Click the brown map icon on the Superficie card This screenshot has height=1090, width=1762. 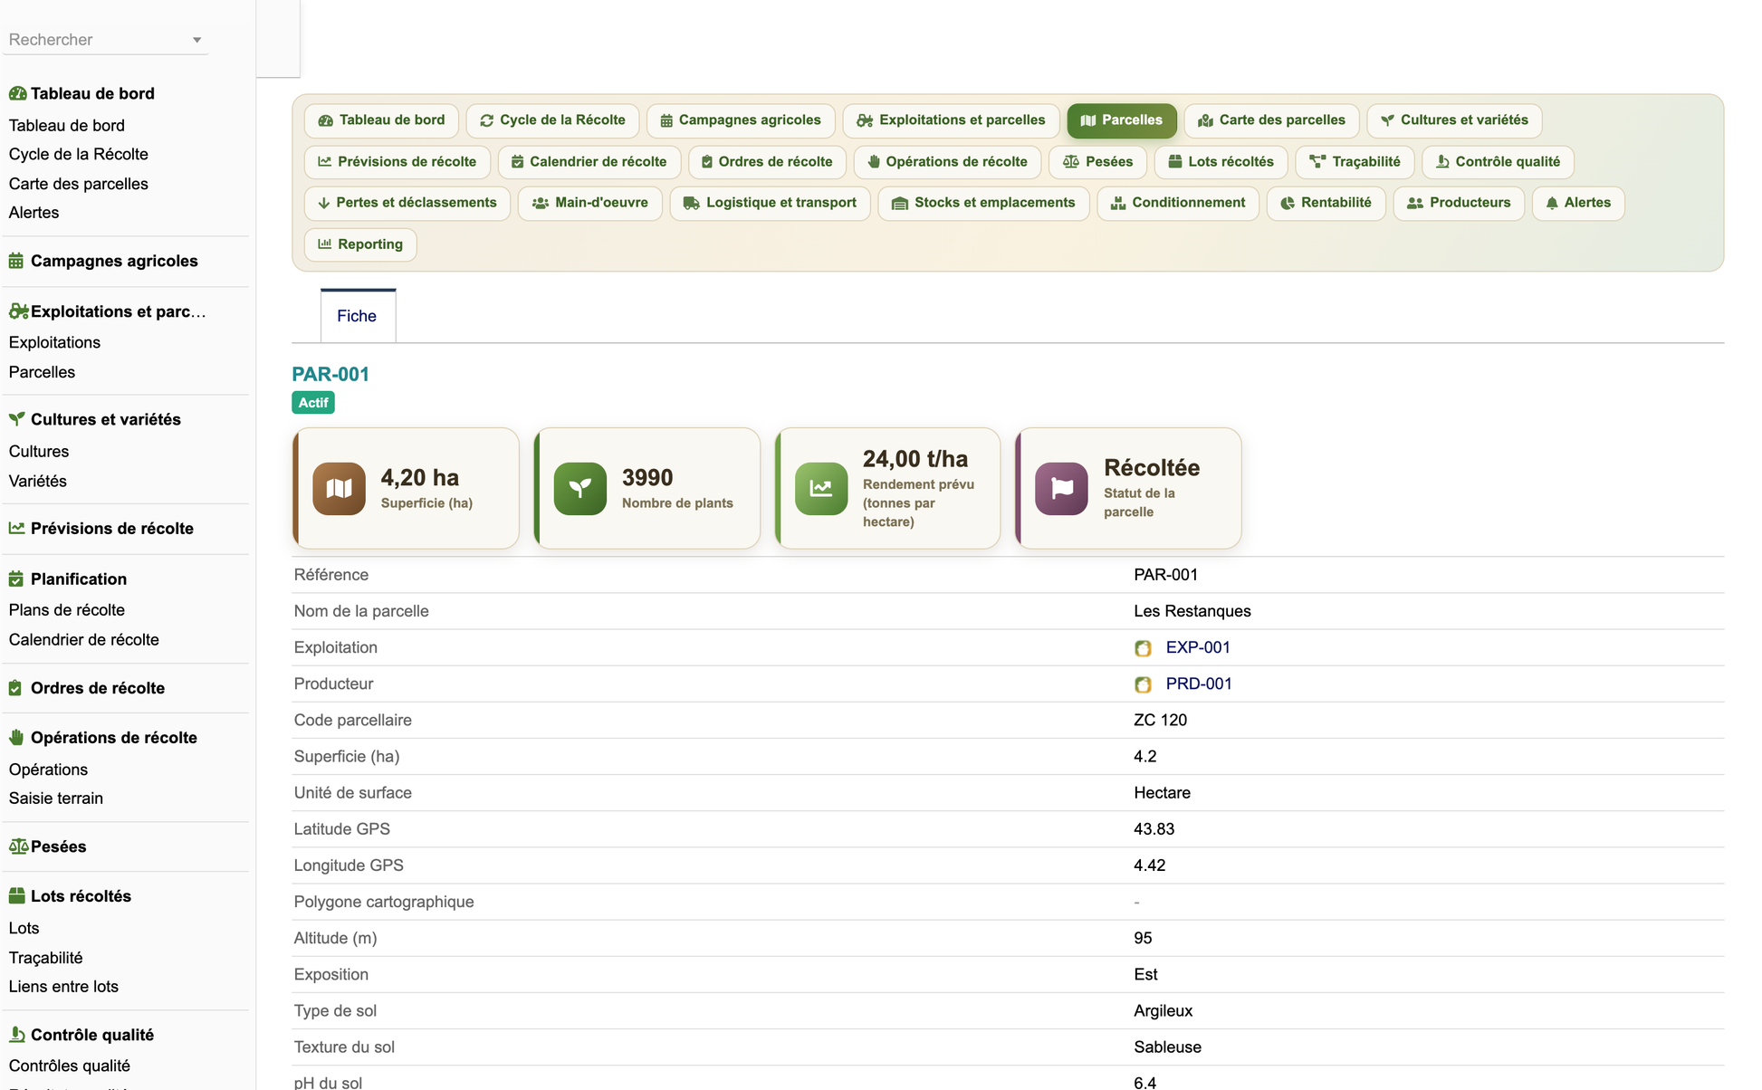click(x=339, y=489)
